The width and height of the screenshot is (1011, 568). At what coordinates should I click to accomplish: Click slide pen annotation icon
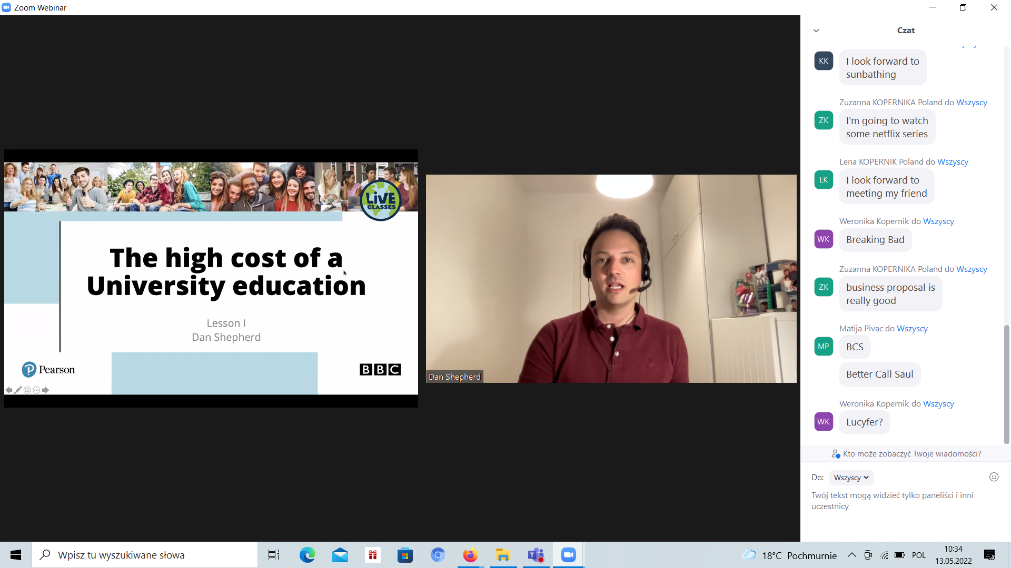pyautogui.click(x=18, y=390)
